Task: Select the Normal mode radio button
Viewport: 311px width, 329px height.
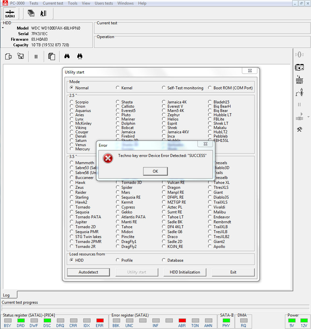Action: coord(72,88)
